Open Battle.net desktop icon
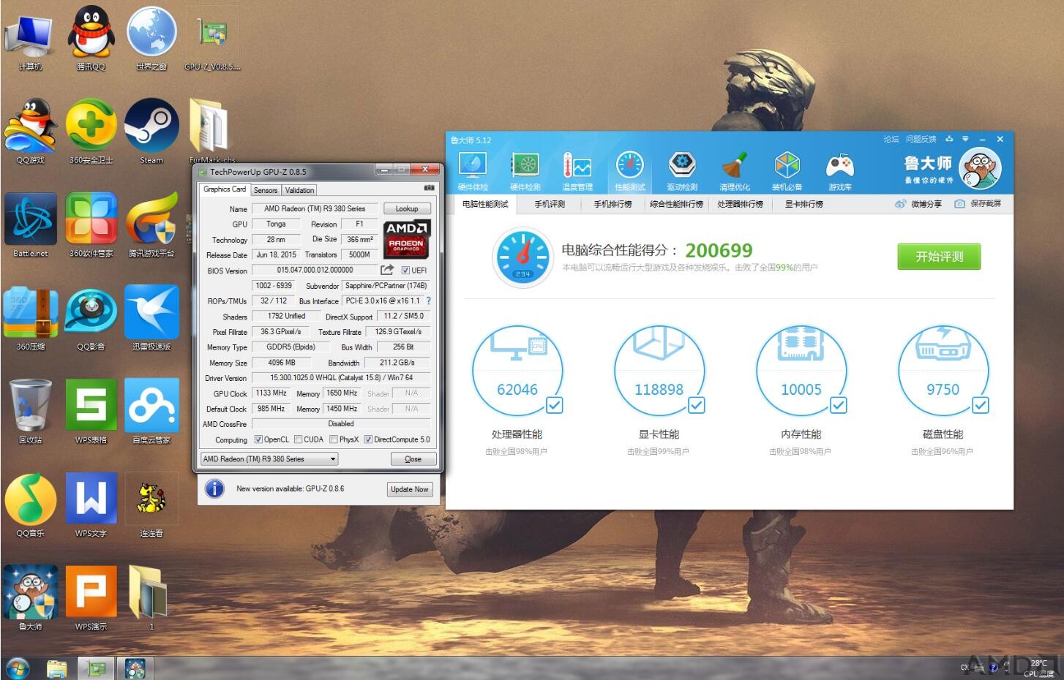 (30, 225)
